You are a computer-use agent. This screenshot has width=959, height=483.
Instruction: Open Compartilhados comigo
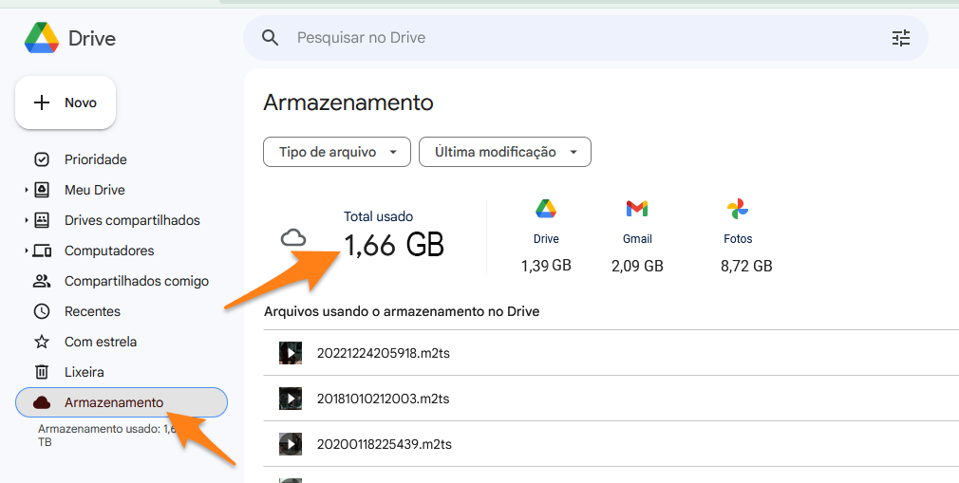point(137,281)
